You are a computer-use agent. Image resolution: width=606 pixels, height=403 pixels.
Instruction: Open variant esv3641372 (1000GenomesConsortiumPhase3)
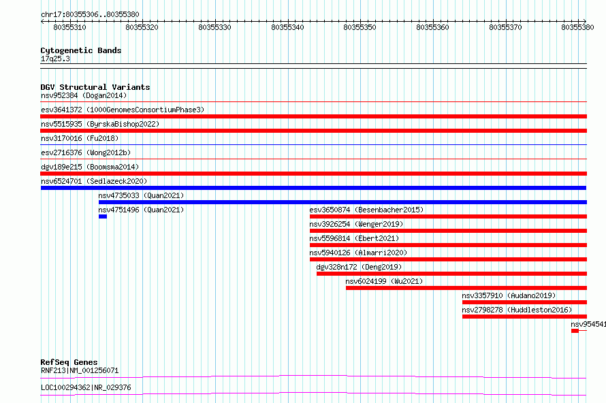coord(123,110)
